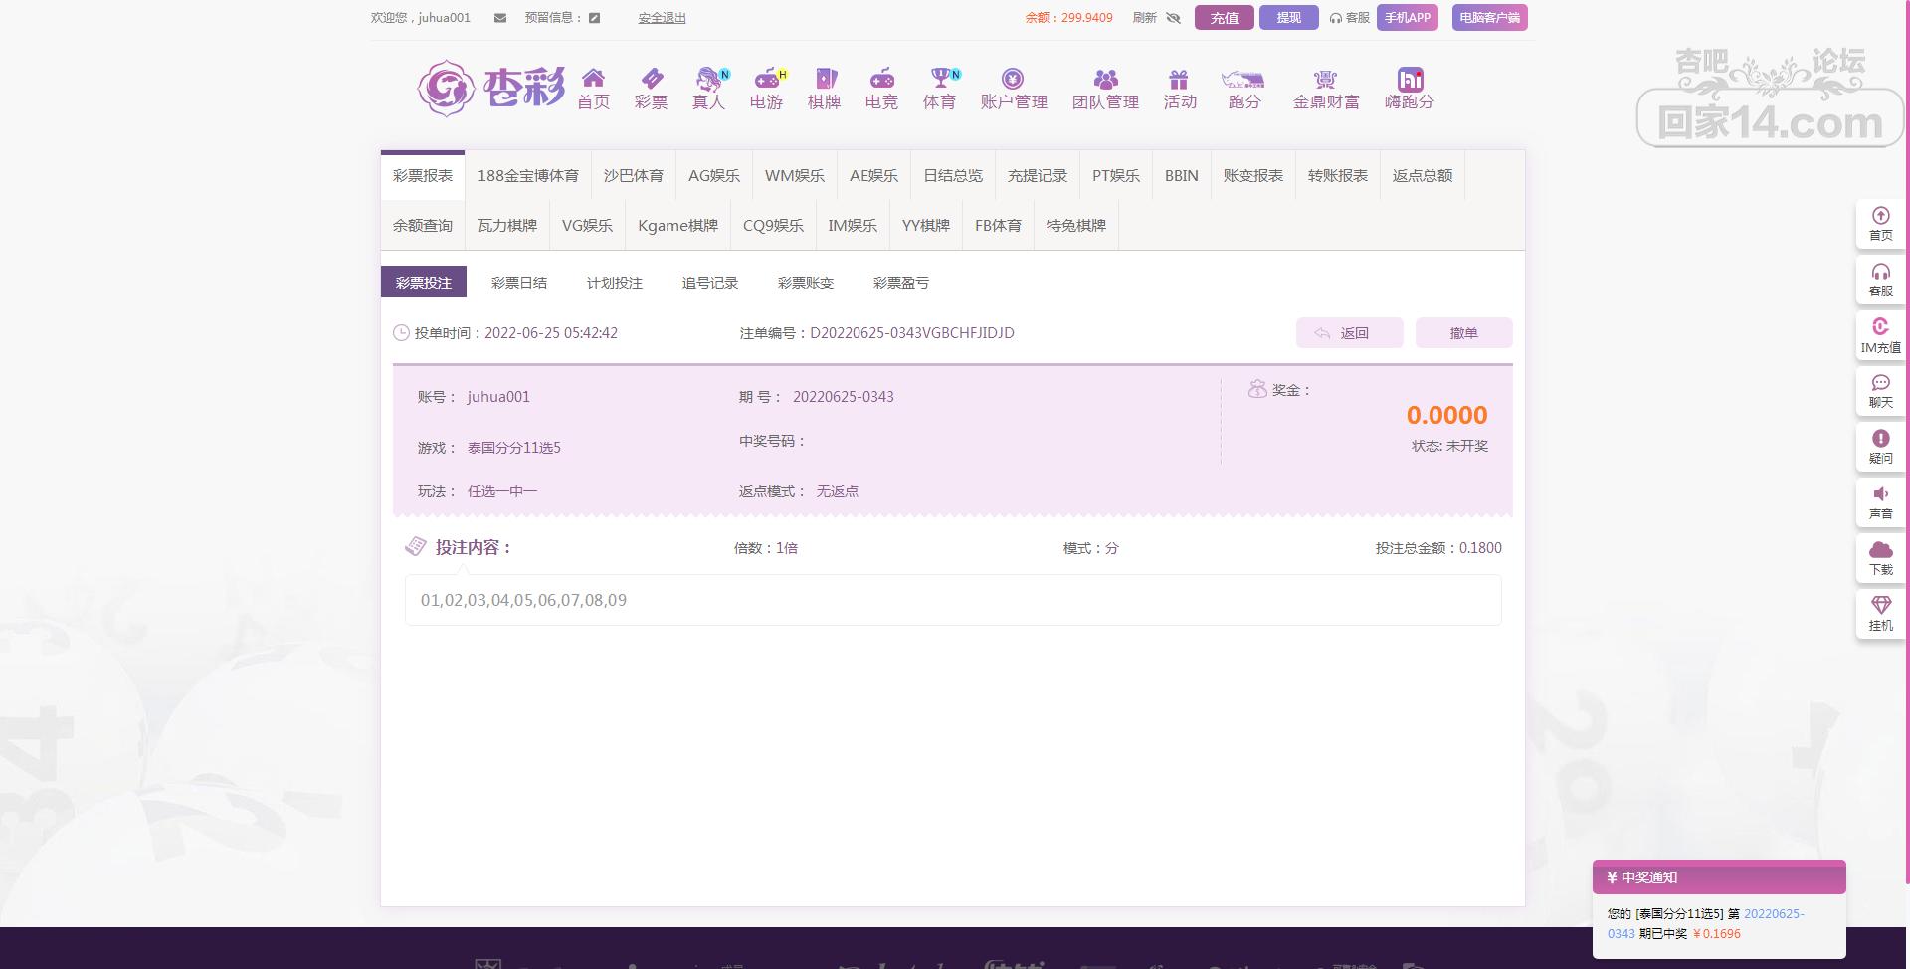Click the 安全退出 logout link
The height and width of the screenshot is (969, 1910).
[662, 18]
